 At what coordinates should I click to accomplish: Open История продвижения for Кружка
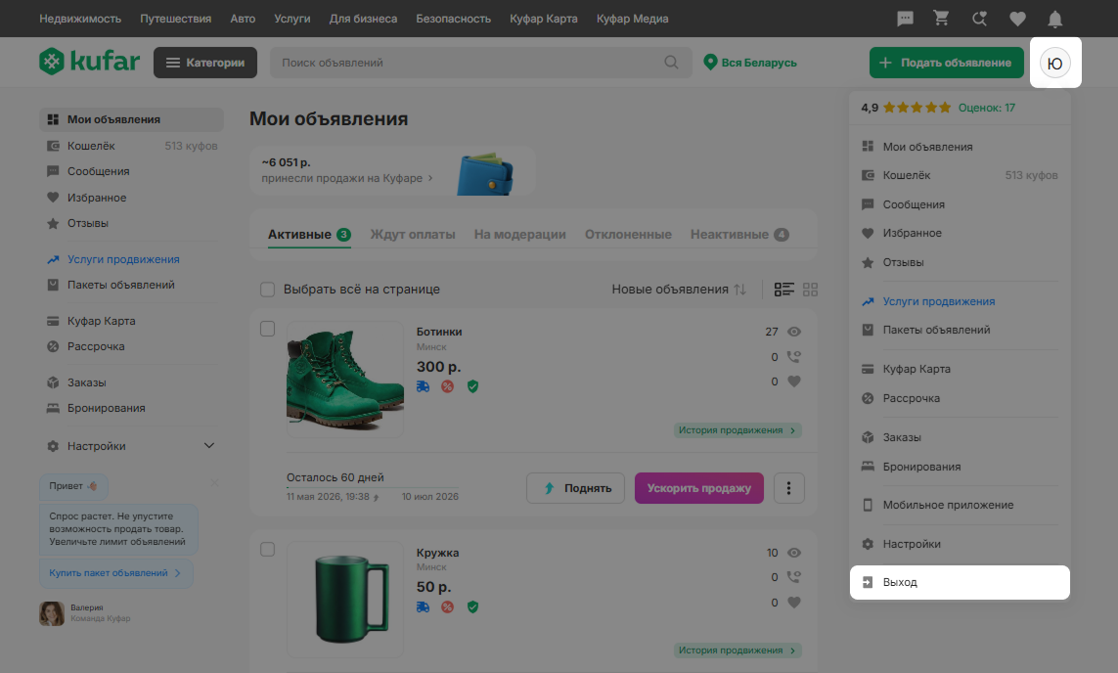point(738,651)
